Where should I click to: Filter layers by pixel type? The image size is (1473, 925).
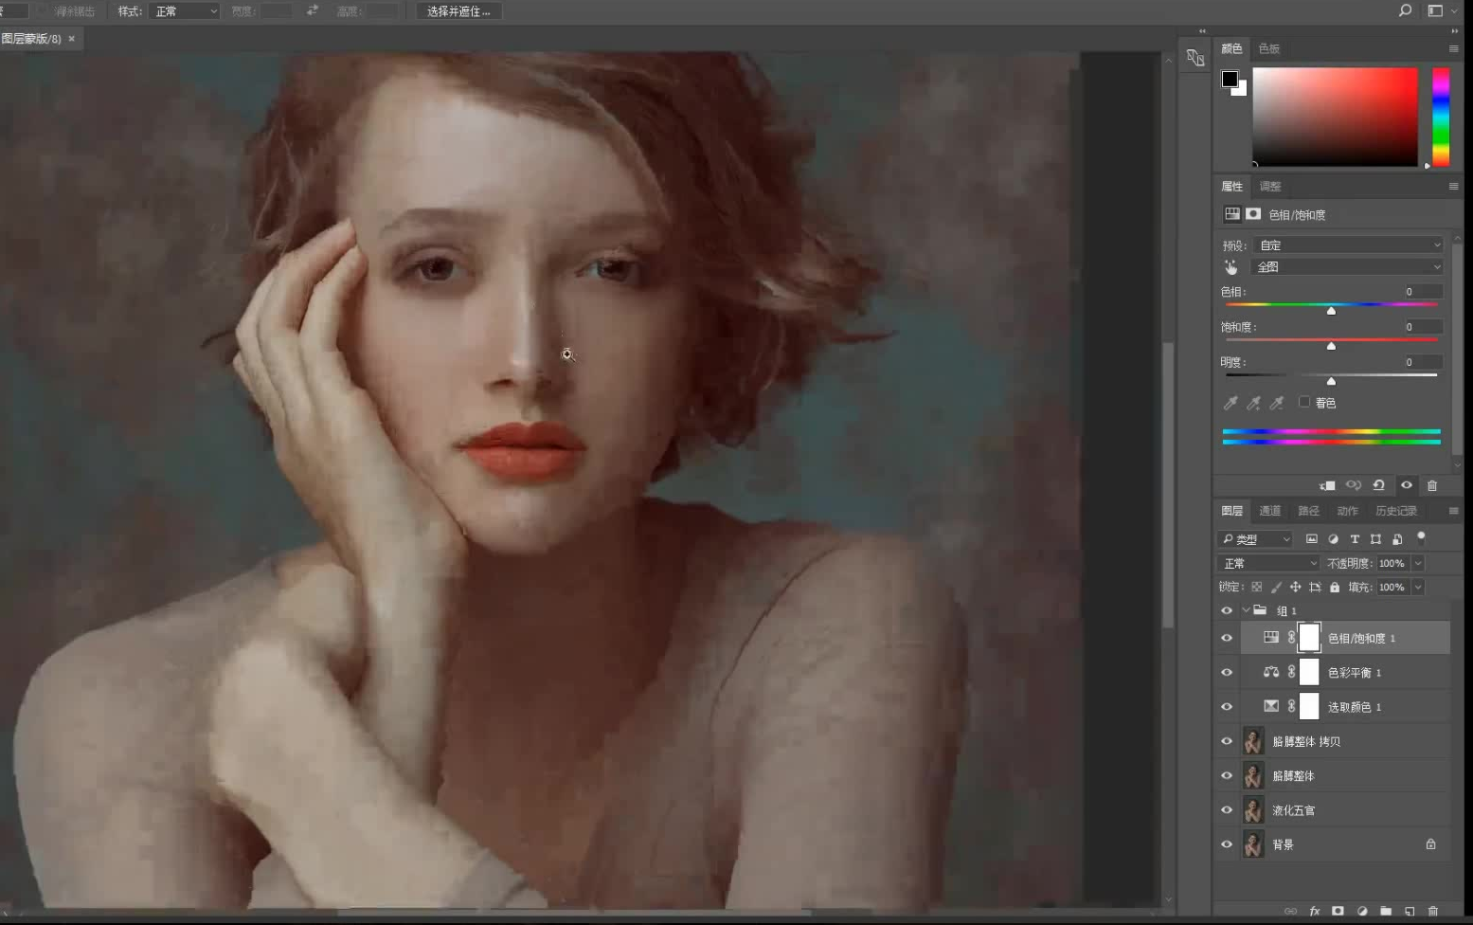[1312, 538]
